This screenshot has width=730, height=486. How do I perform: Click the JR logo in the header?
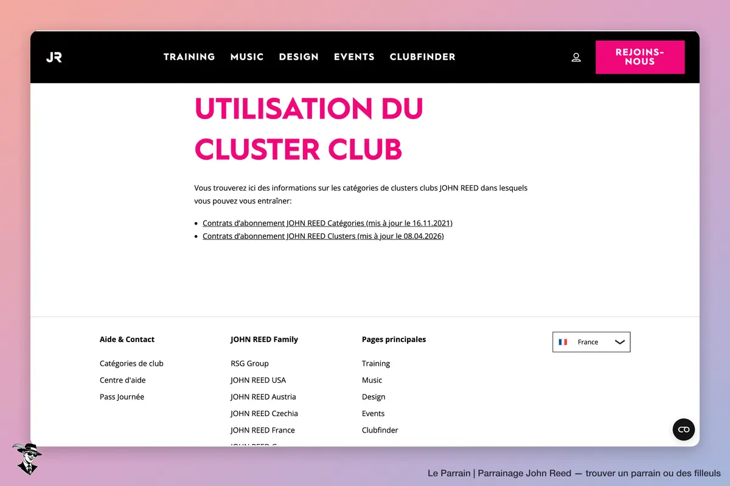tap(54, 57)
